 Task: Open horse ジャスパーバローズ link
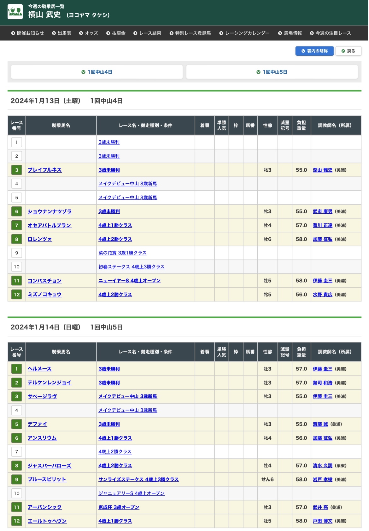[50, 466]
